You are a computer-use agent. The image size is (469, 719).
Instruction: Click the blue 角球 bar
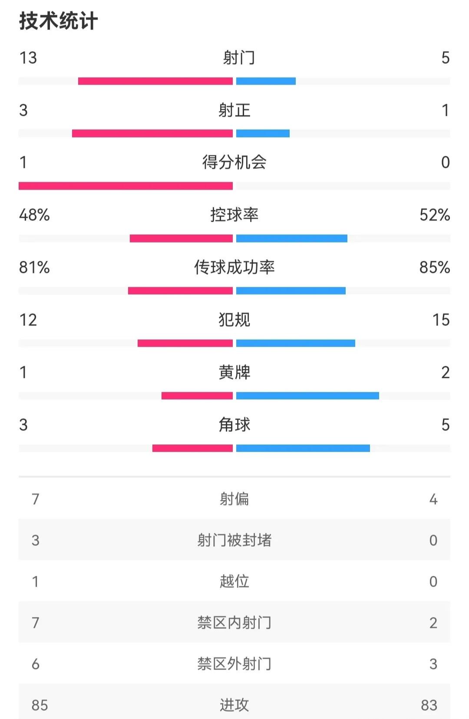pos(303,448)
